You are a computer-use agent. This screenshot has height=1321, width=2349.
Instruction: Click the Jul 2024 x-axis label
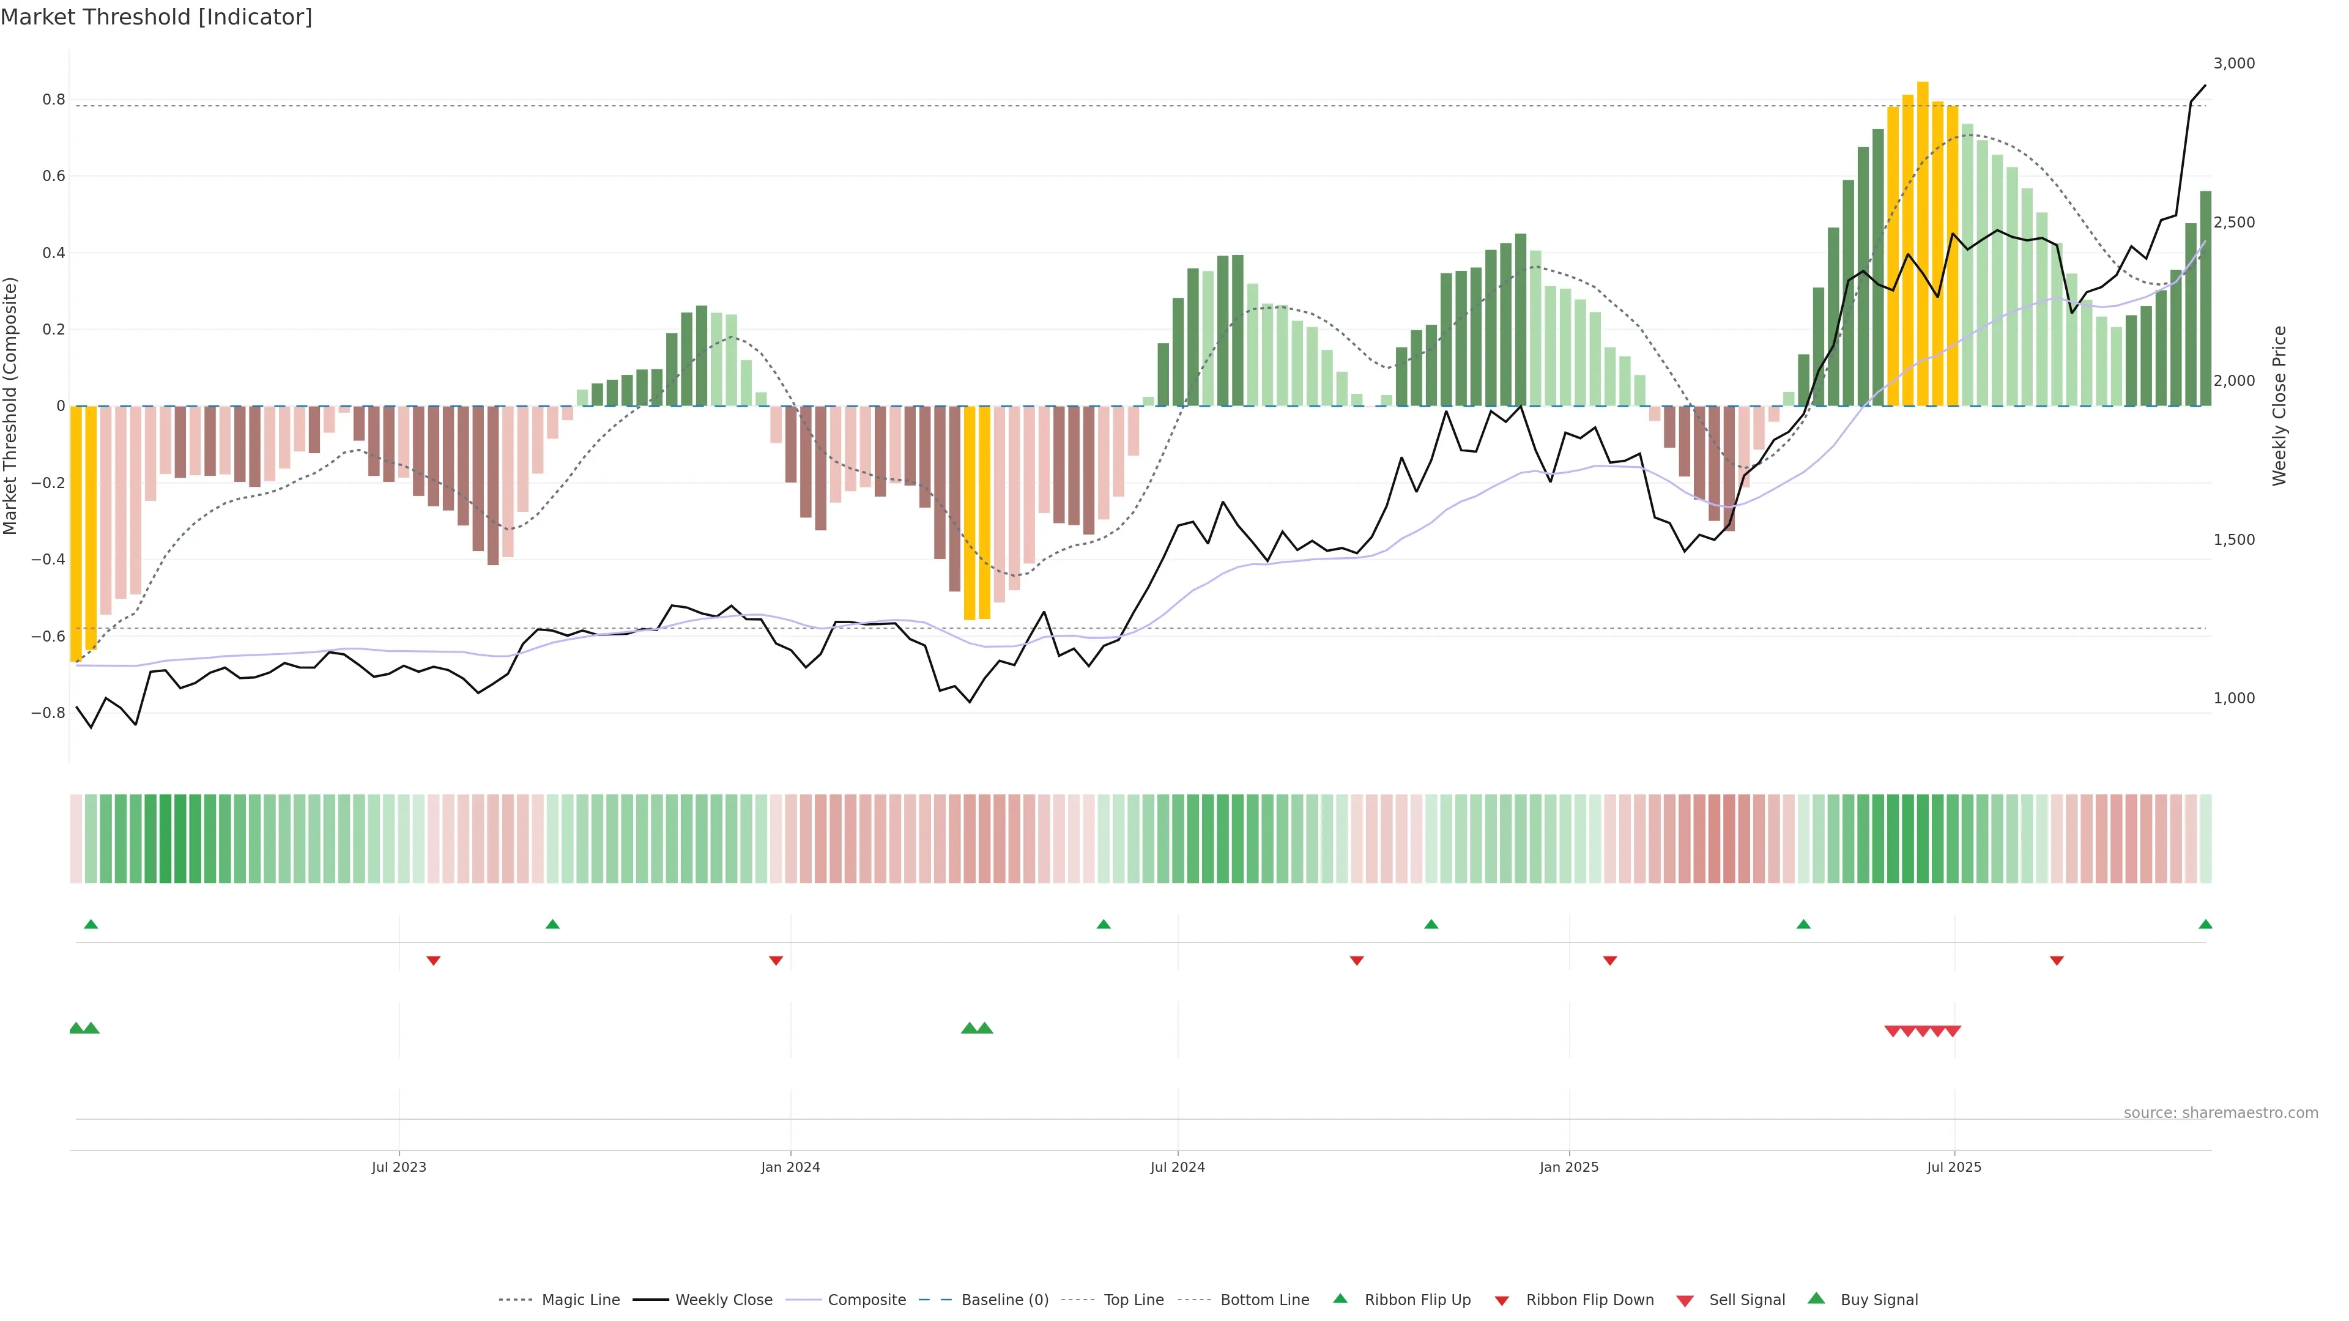pos(1177,1167)
